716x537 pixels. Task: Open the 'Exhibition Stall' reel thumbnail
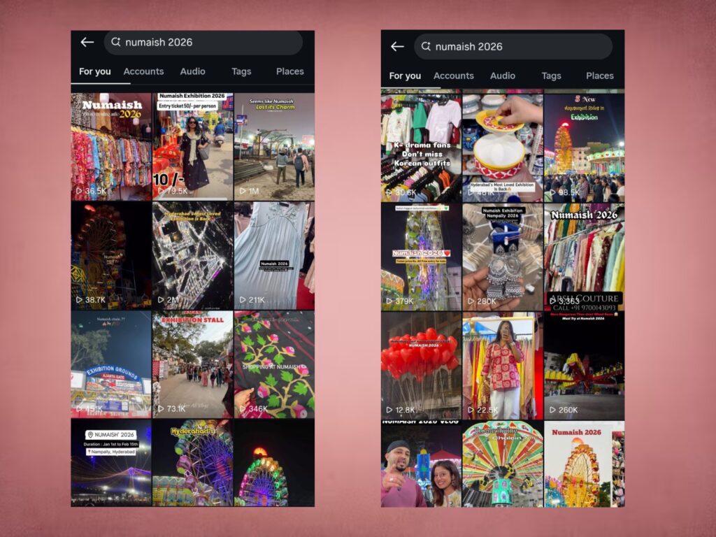click(192, 364)
